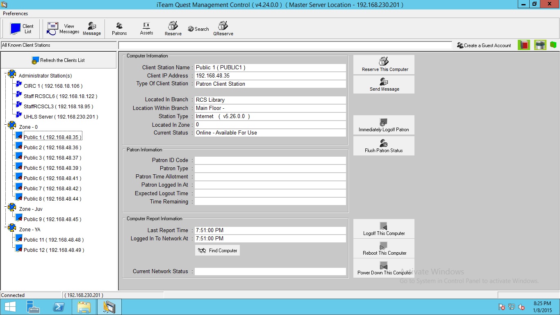Click Logoff This Computer button

(384, 229)
